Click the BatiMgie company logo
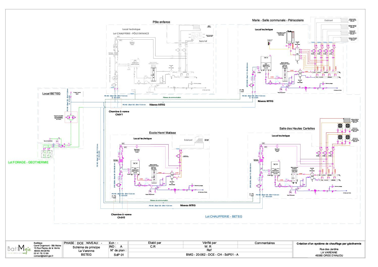Viewport: 378px width, 267px height. [19, 250]
